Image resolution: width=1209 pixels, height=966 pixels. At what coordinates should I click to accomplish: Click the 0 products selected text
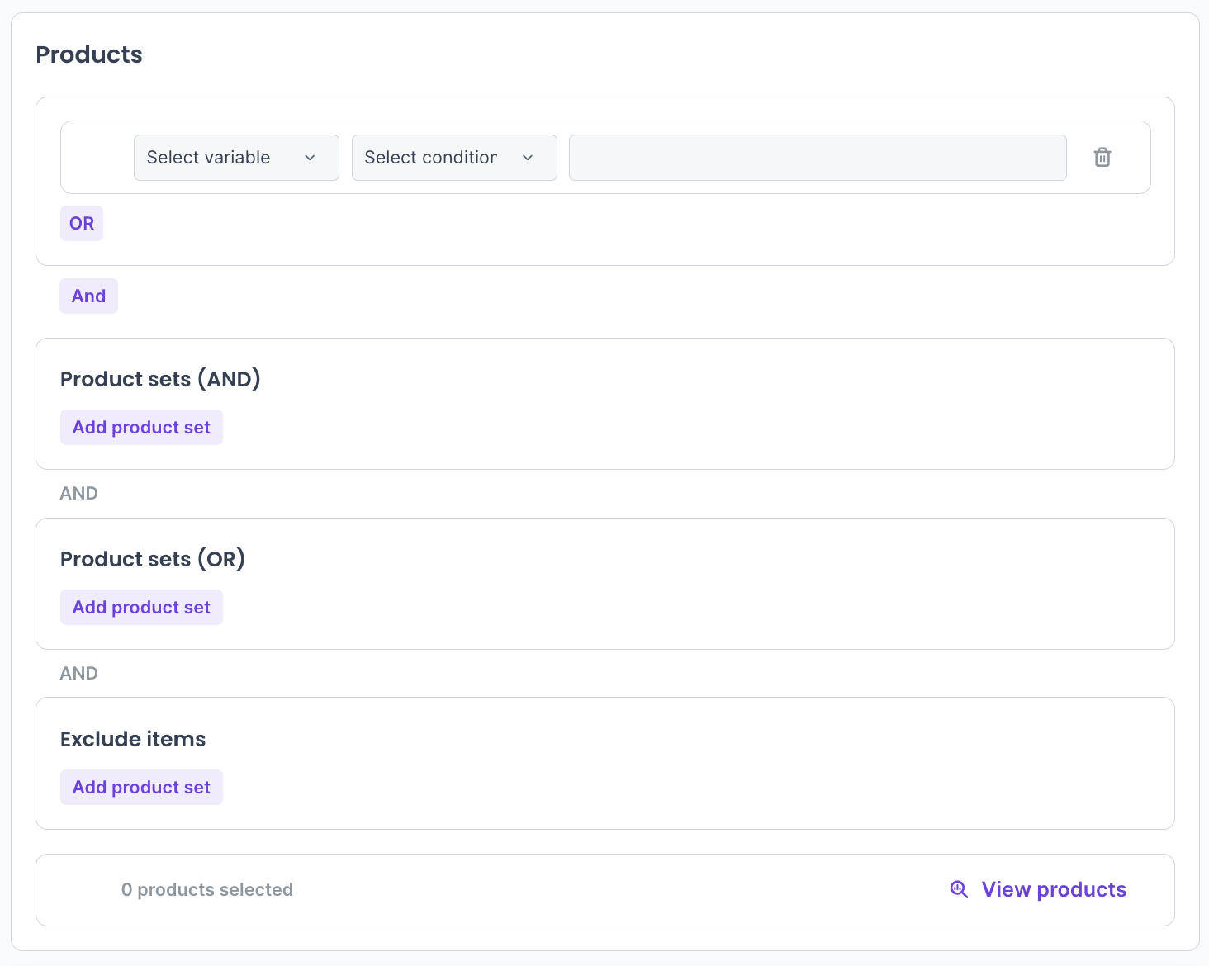206,890
